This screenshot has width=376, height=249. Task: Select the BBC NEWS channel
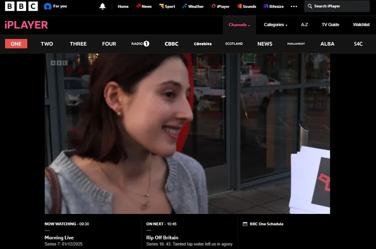[265, 44]
